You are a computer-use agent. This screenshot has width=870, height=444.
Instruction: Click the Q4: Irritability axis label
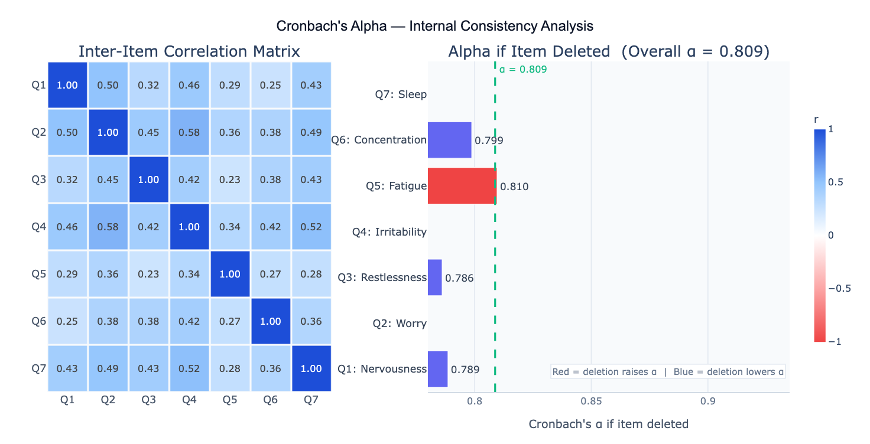[x=389, y=232]
